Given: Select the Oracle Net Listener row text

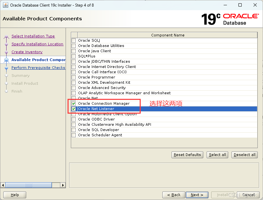Looking at the screenshot, I should coord(96,109).
